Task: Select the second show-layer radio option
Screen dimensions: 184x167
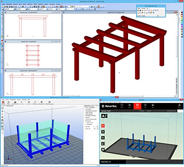Action: pos(86,122)
